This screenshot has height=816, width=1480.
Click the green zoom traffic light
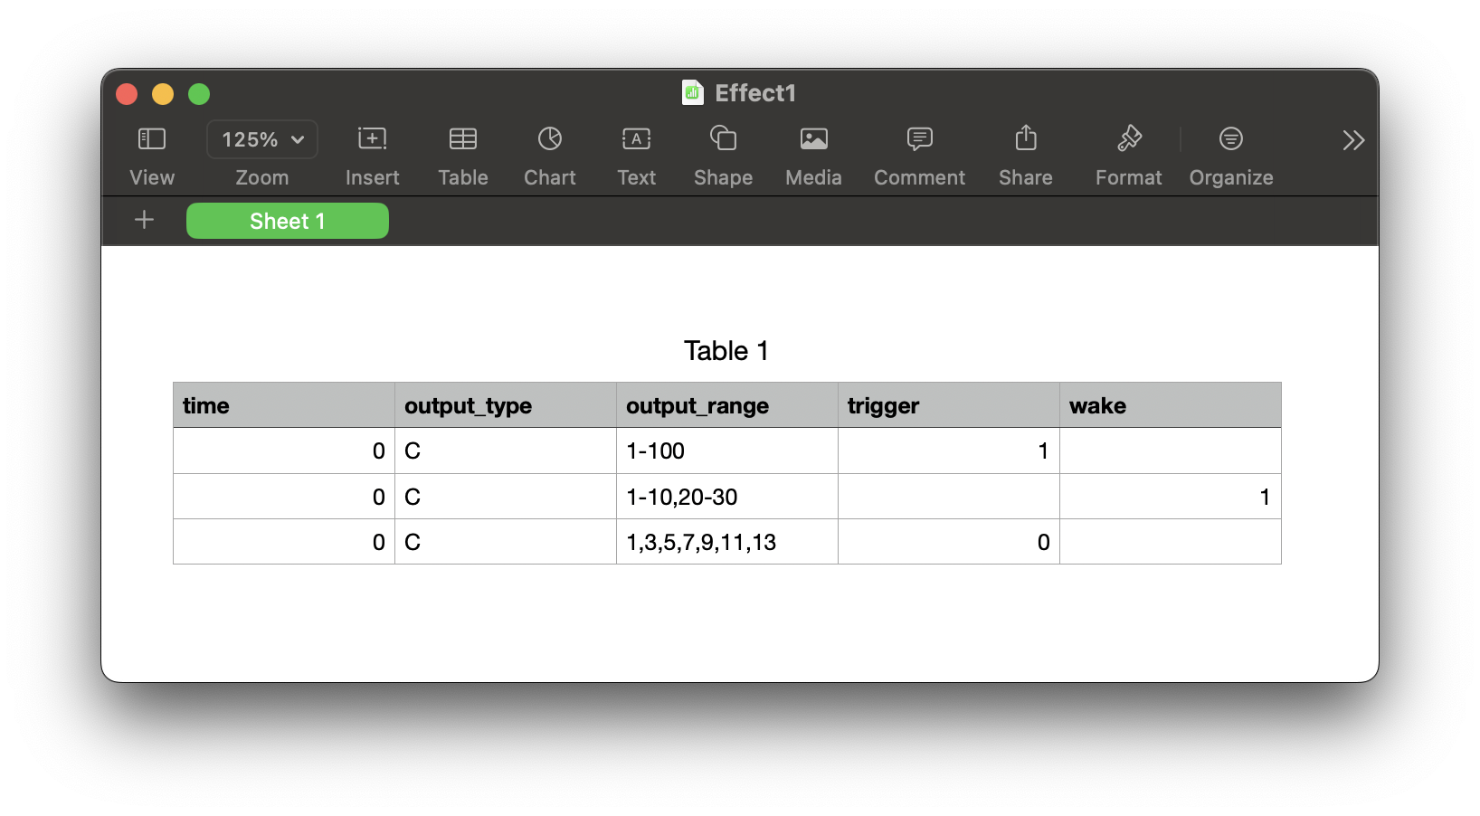click(199, 93)
